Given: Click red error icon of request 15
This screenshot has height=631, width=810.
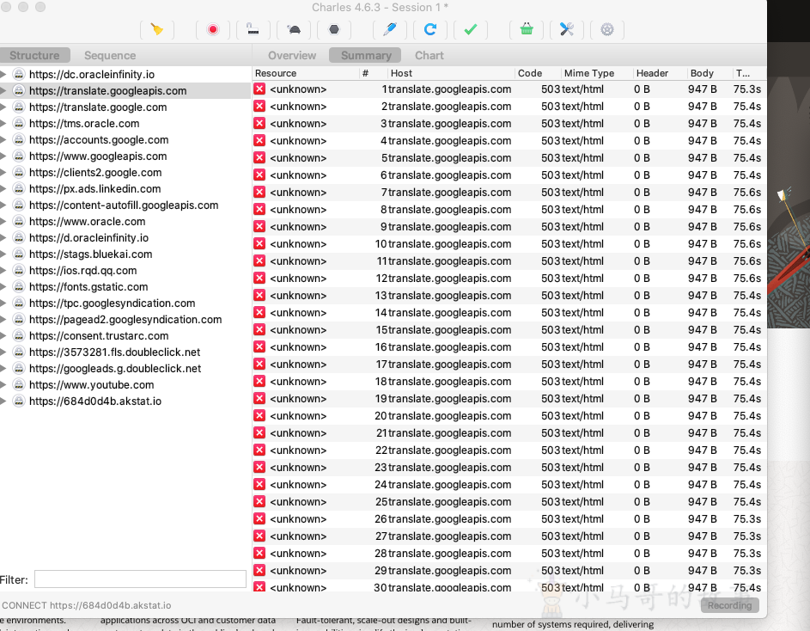Looking at the screenshot, I should pyautogui.click(x=259, y=329).
